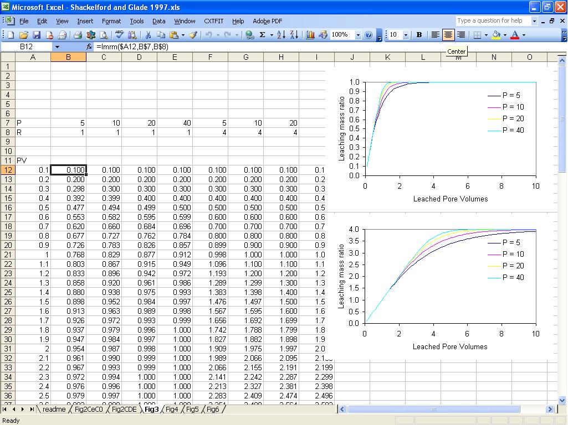Viewport: 568px width, 425px height.
Task: Click the Insert Function fx button
Action: pyautogui.click(x=89, y=47)
